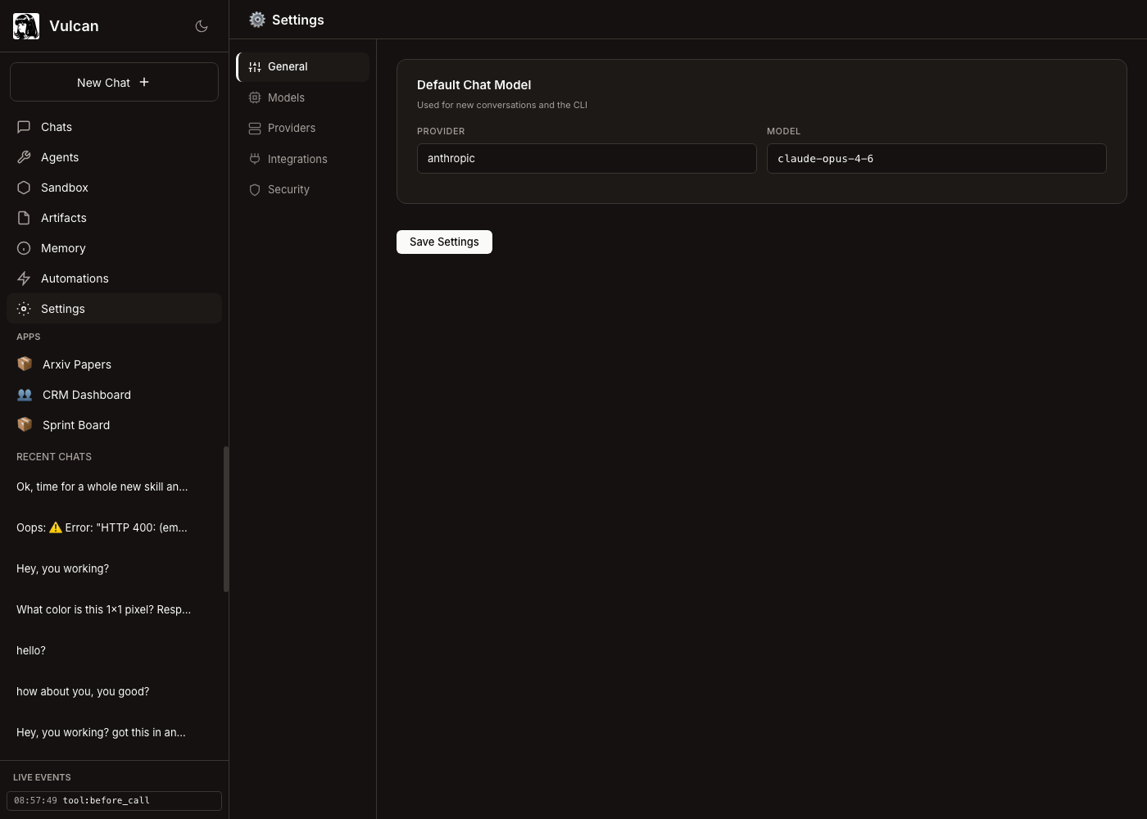Go to the Integrations settings tab

click(297, 159)
